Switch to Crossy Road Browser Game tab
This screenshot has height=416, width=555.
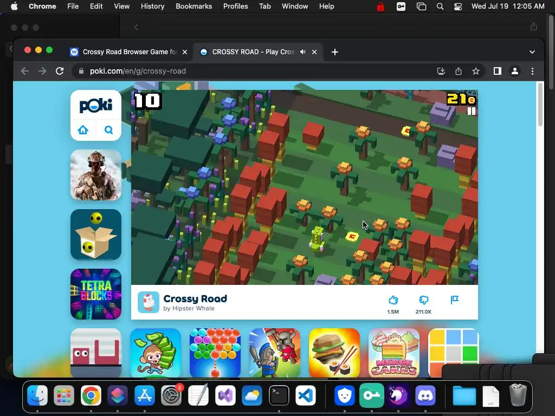(x=129, y=52)
